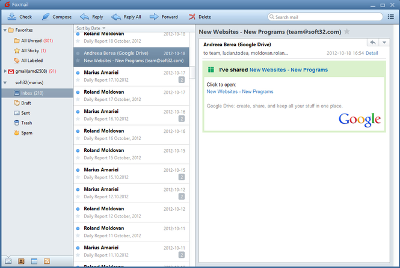Viewport: 400px width, 268px height.
Task: Open New Websites - New Programs banner link
Action: pos(289,70)
